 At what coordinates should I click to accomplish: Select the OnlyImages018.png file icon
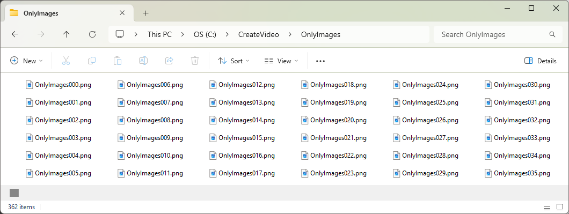(x=305, y=85)
